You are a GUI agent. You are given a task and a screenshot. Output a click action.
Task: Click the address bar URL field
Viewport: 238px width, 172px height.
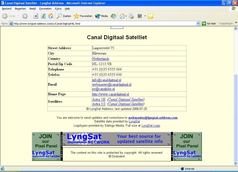(x=105, y=23)
